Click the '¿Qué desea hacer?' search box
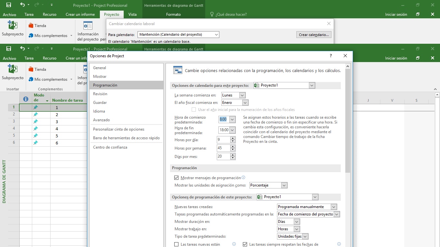Screen dimensions: 440x247 tap(231, 14)
